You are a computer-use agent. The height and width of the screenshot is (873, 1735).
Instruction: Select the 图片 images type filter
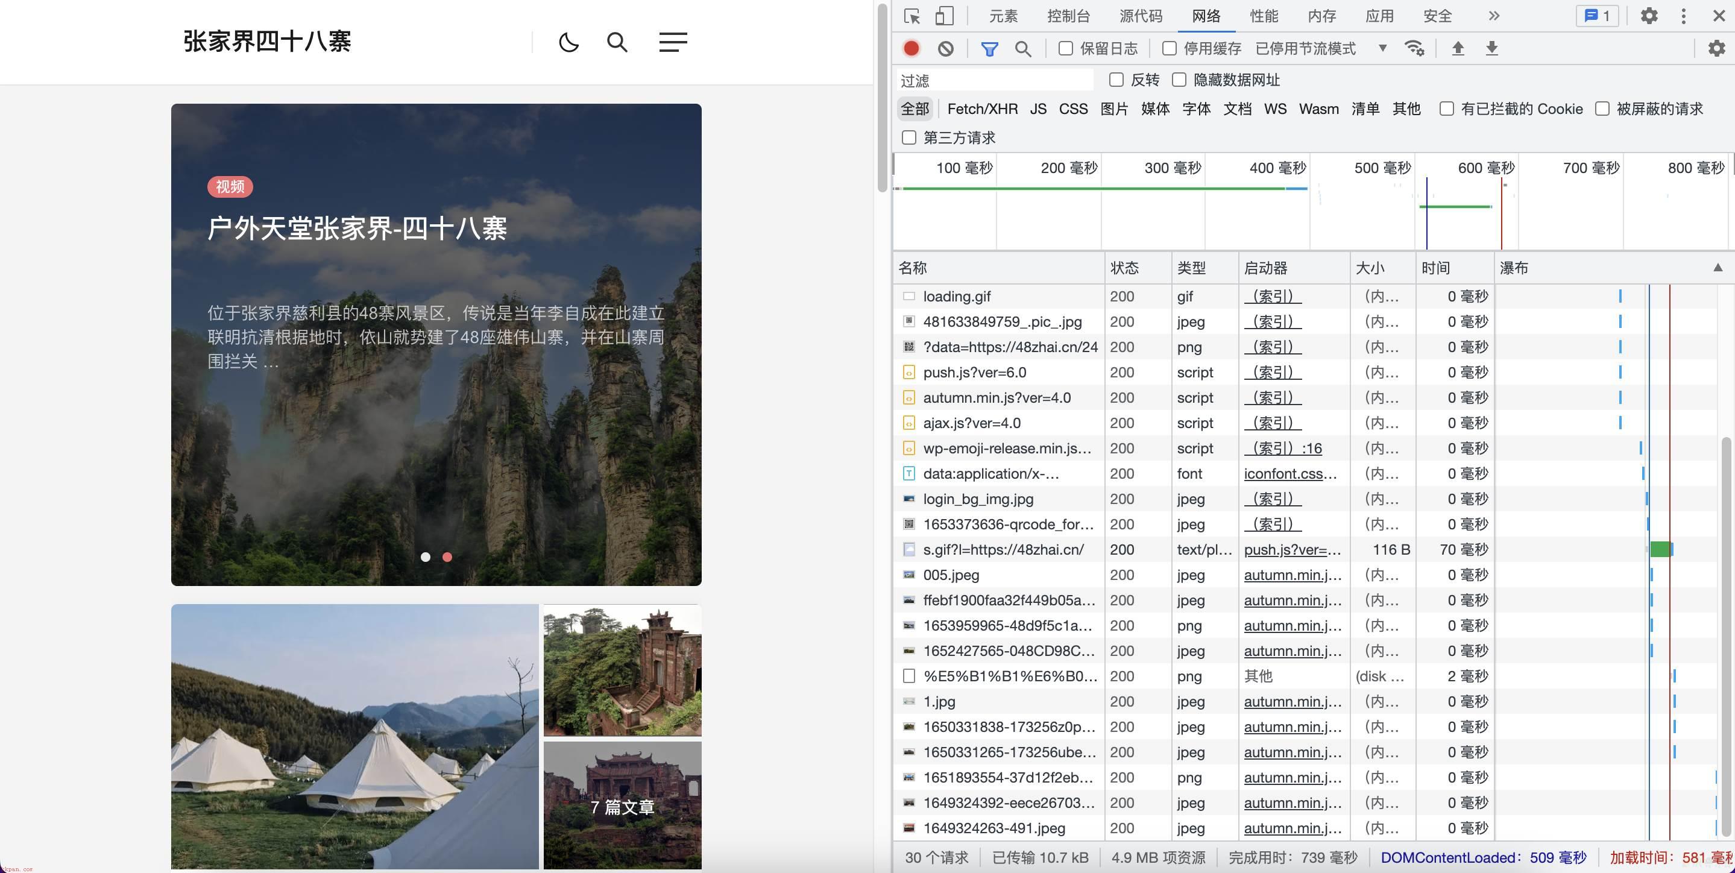point(1114,109)
